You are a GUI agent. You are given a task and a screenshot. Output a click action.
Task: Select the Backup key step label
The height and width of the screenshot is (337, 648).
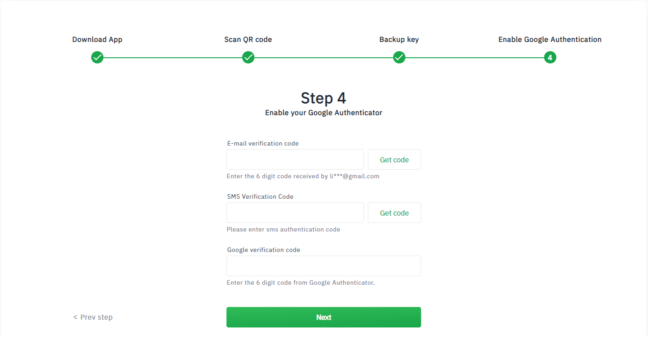point(399,40)
